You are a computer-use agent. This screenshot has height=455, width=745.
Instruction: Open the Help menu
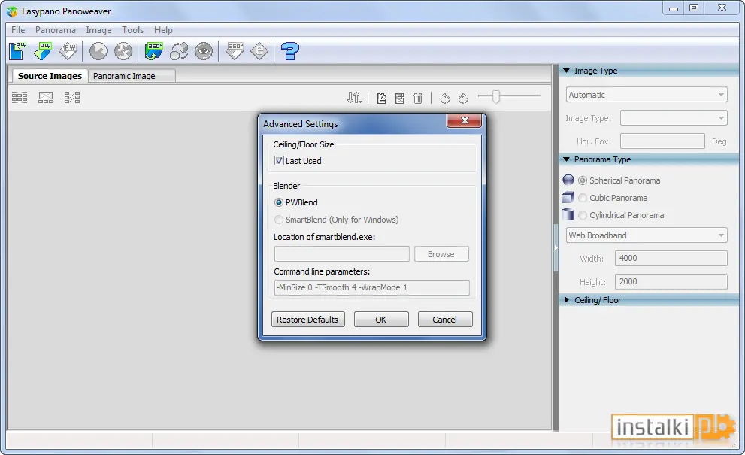coord(163,30)
